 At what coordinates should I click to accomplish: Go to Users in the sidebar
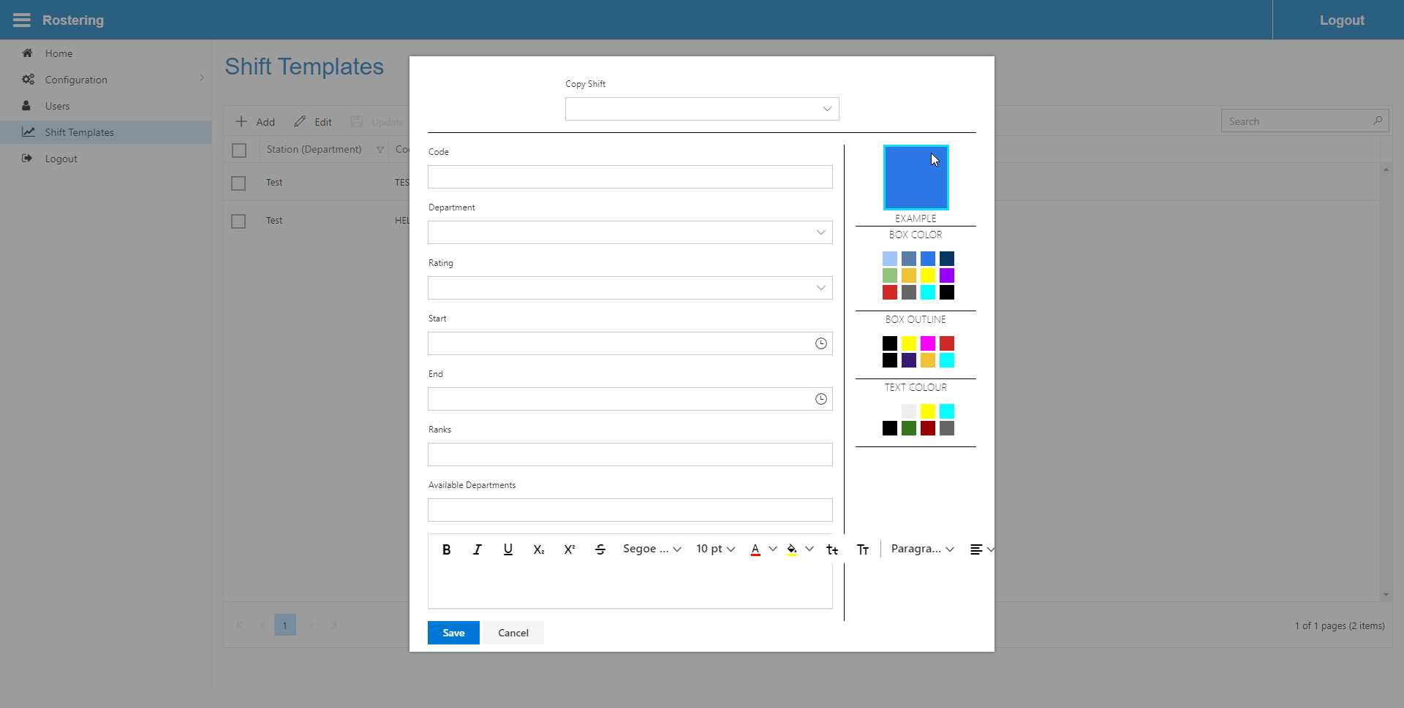click(57, 106)
